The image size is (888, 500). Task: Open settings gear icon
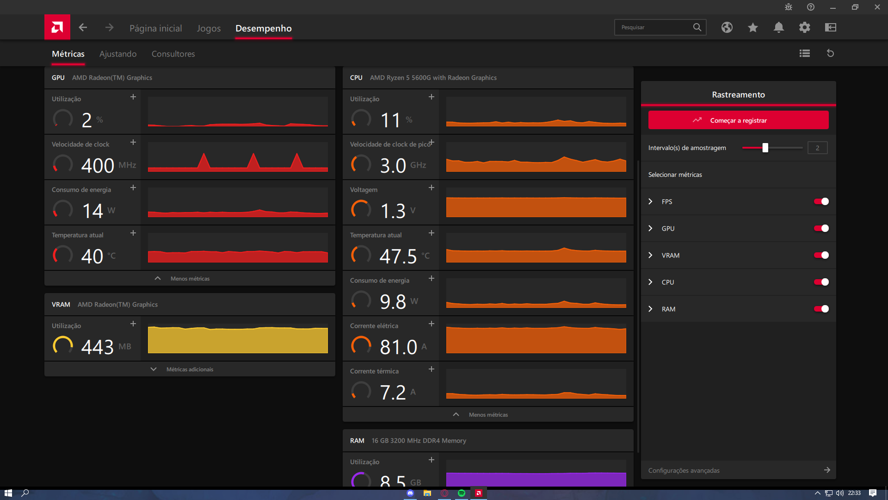coord(805,27)
